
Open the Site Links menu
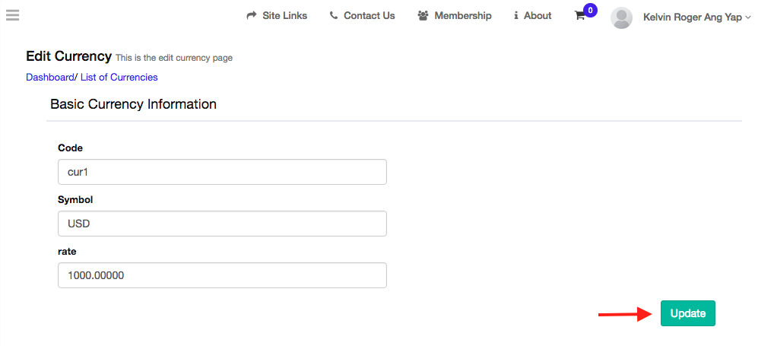(x=285, y=16)
